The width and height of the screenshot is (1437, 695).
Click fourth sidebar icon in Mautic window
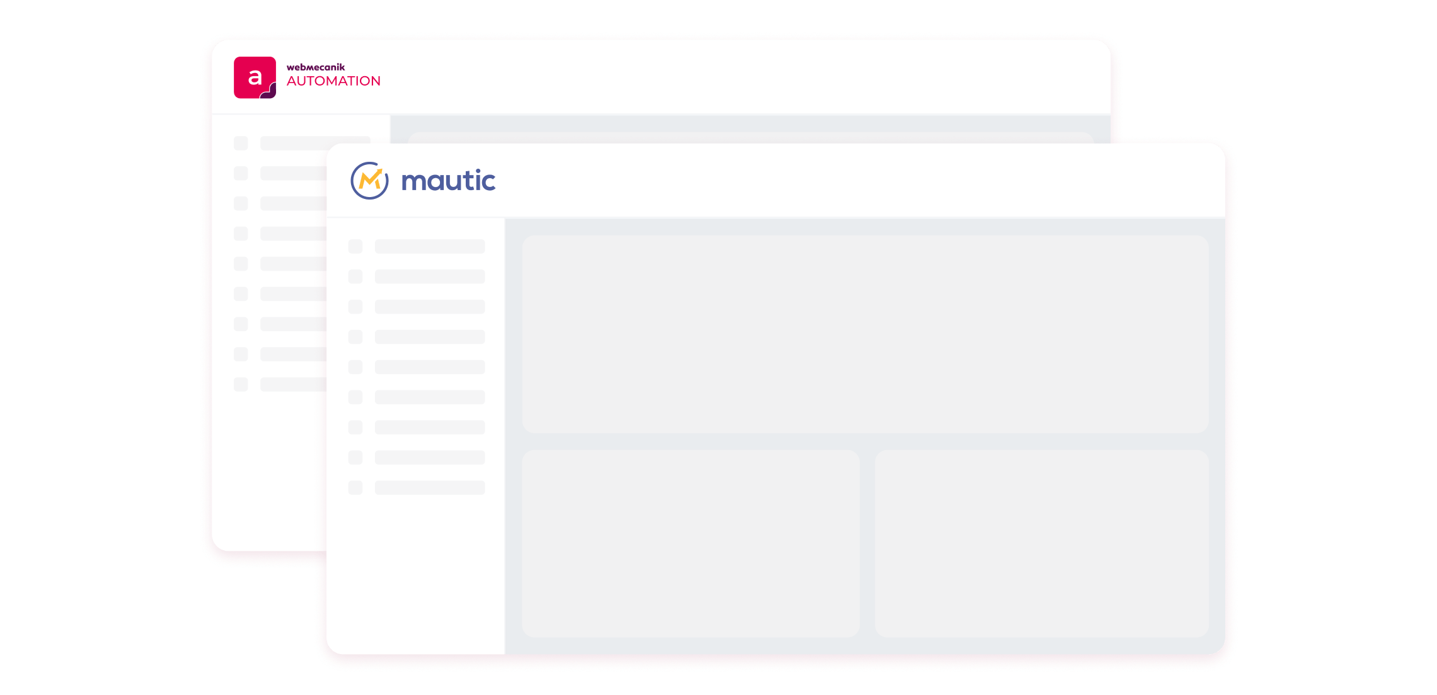pyautogui.click(x=355, y=337)
